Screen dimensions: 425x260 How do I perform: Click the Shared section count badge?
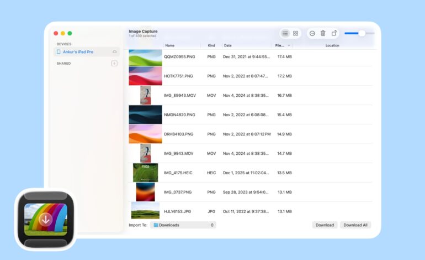tap(114, 64)
